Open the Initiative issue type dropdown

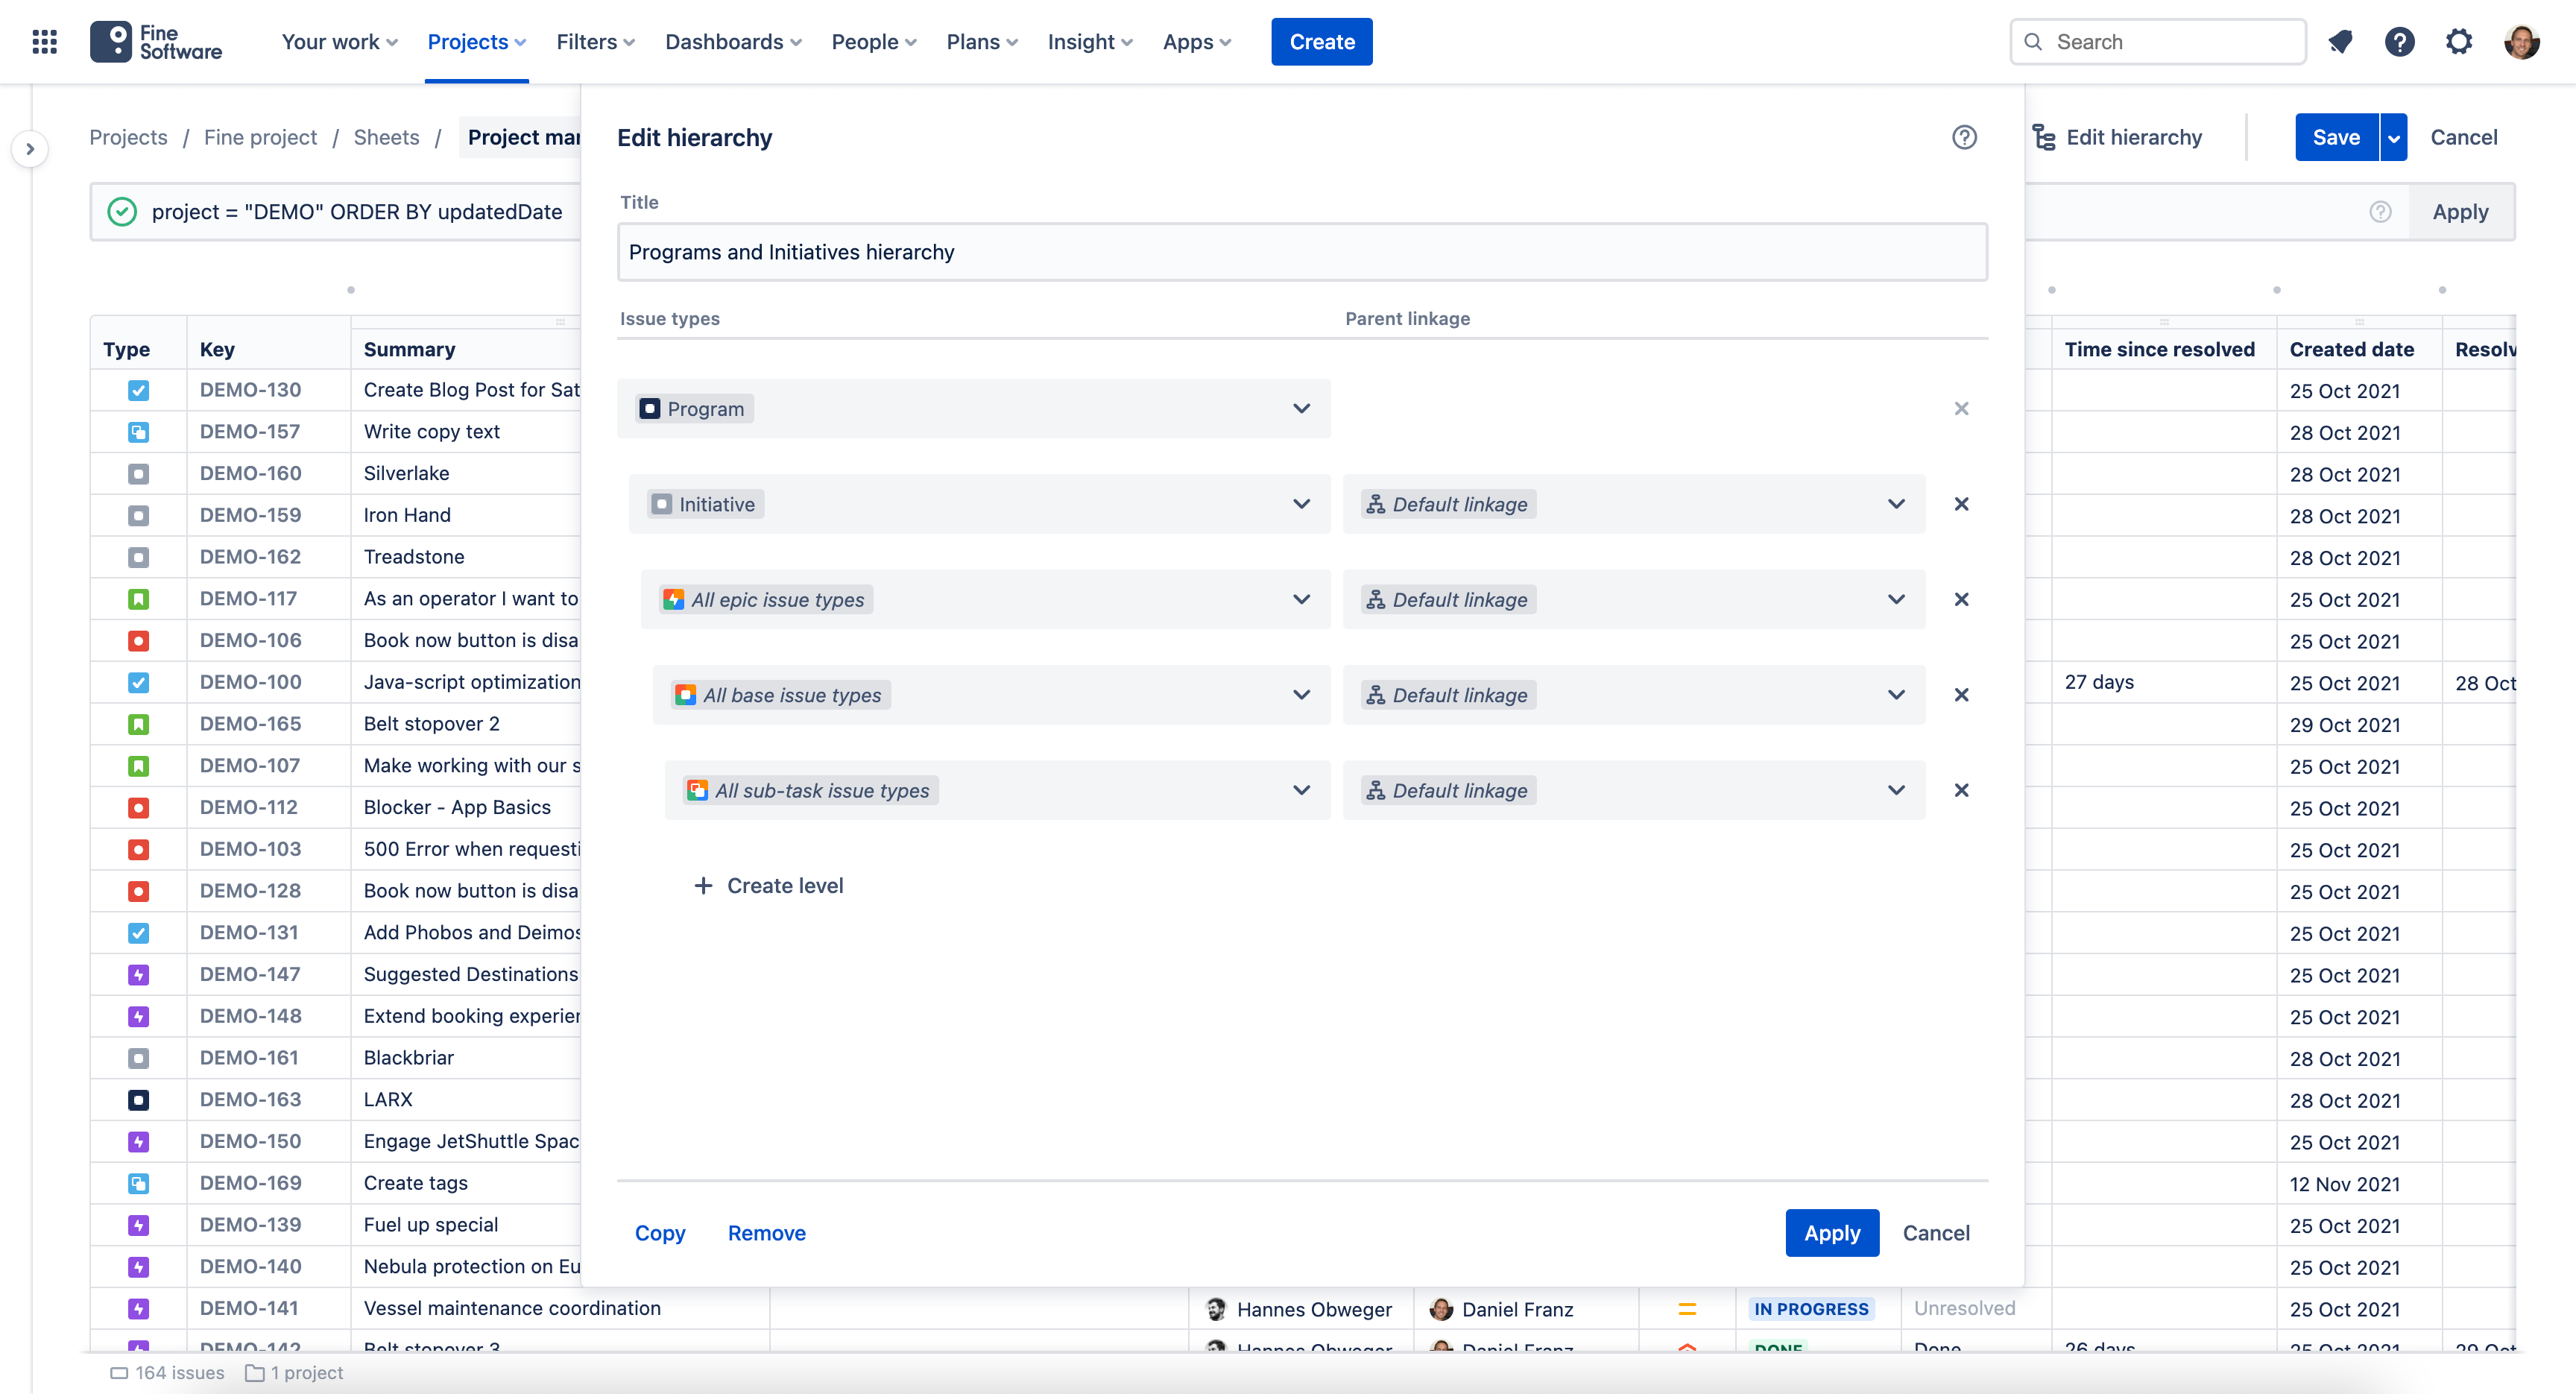pos(979,504)
